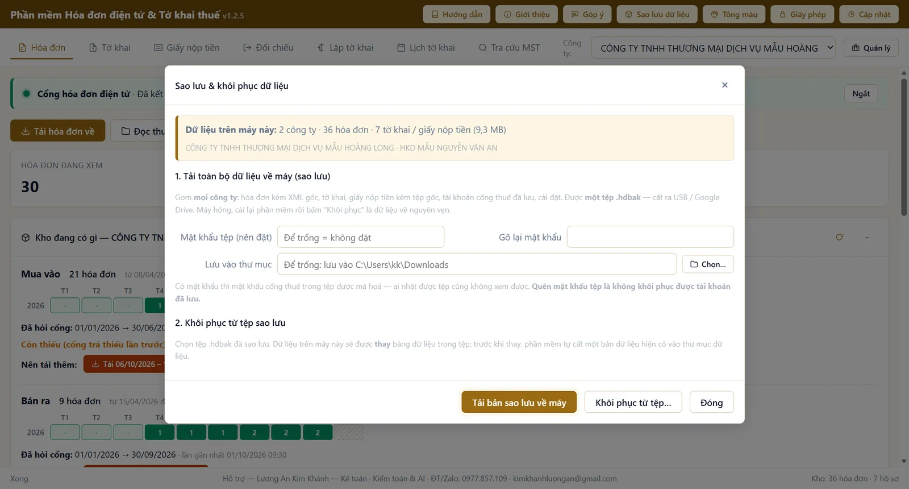Click the Góp ý feedback button
909x489 pixels.
pyautogui.click(x=587, y=14)
